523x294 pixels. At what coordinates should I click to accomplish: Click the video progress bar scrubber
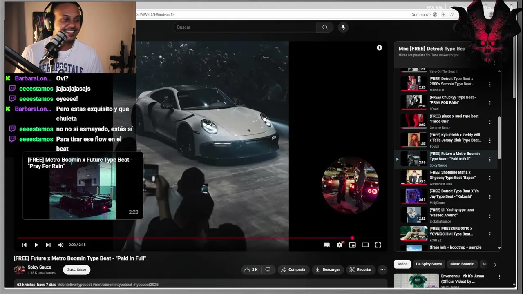[352, 238]
